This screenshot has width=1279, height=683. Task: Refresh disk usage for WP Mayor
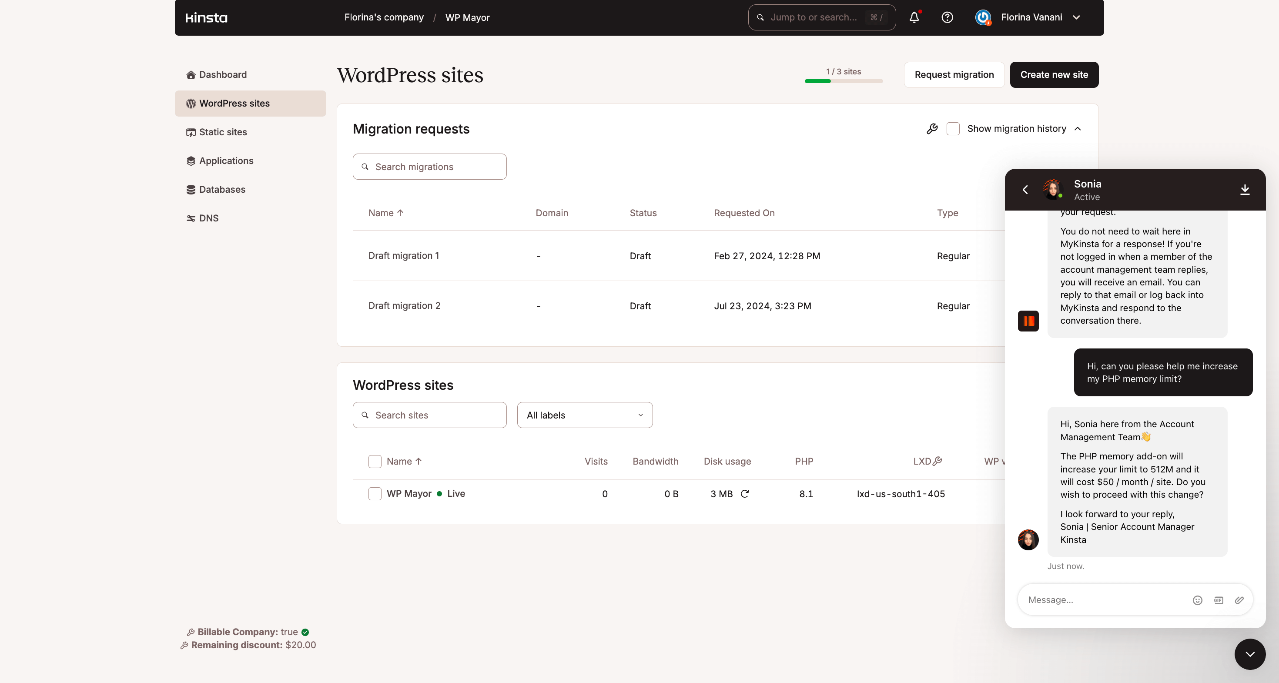tap(744, 494)
